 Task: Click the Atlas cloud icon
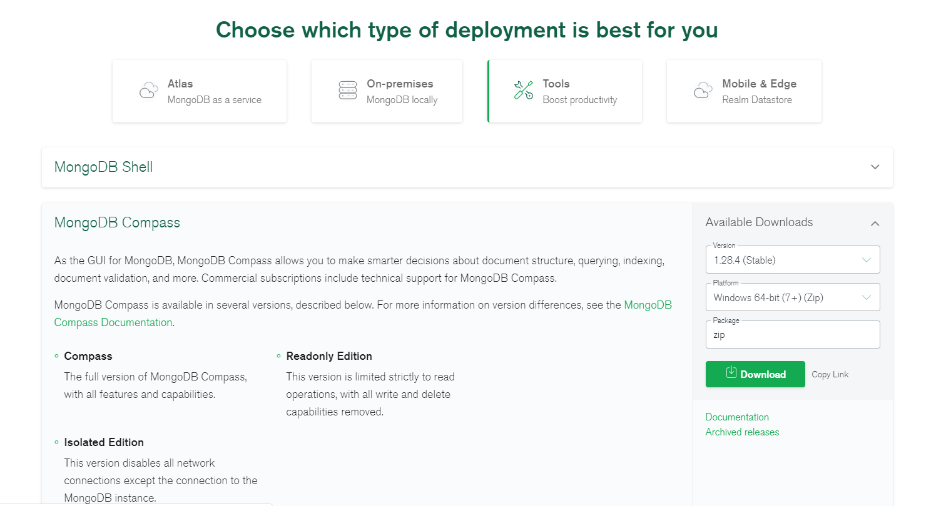tap(148, 91)
